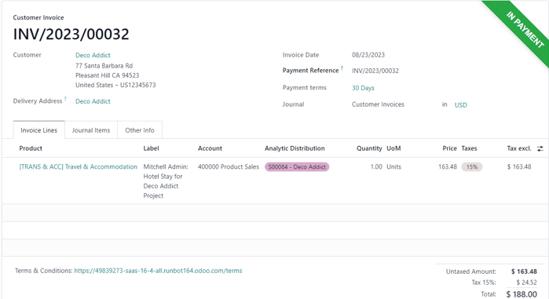The image size is (549, 299).
Task: Click the Delivery Address help question mark
Action: click(65, 99)
